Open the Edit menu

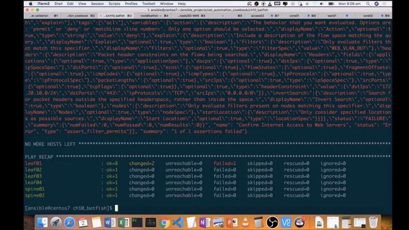click(x=70, y=4)
